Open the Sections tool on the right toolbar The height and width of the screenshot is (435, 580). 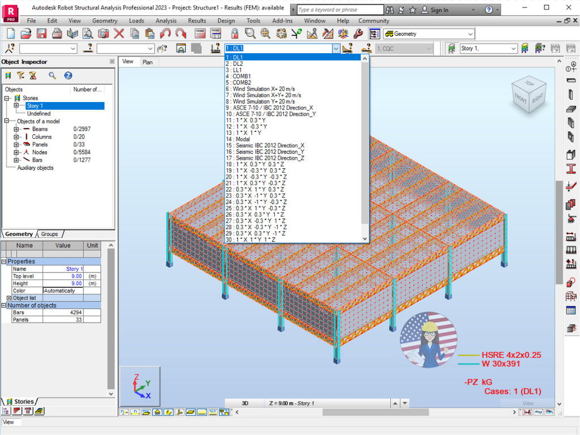point(571,168)
